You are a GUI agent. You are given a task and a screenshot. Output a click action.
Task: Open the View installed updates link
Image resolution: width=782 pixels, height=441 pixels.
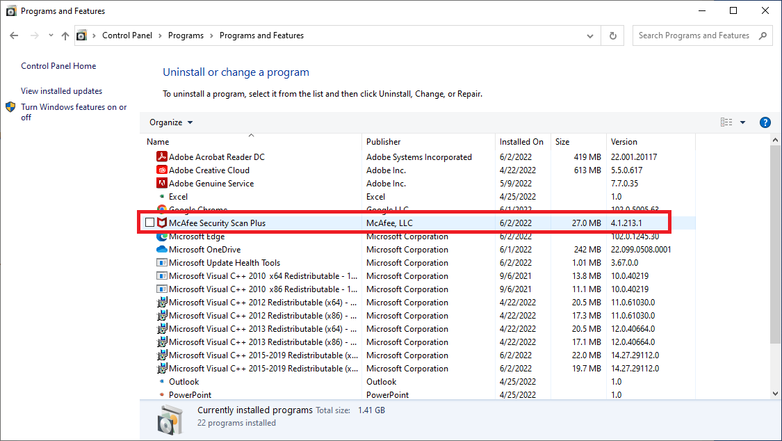pyautogui.click(x=62, y=90)
